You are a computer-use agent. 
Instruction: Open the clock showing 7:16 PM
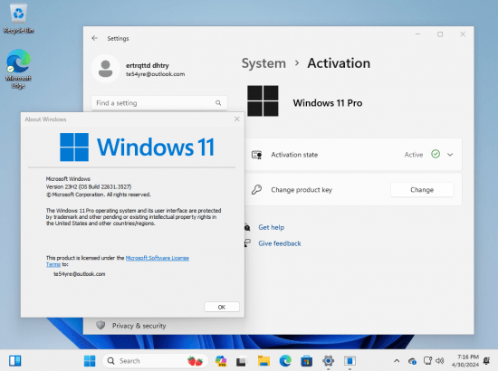(x=465, y=361)
